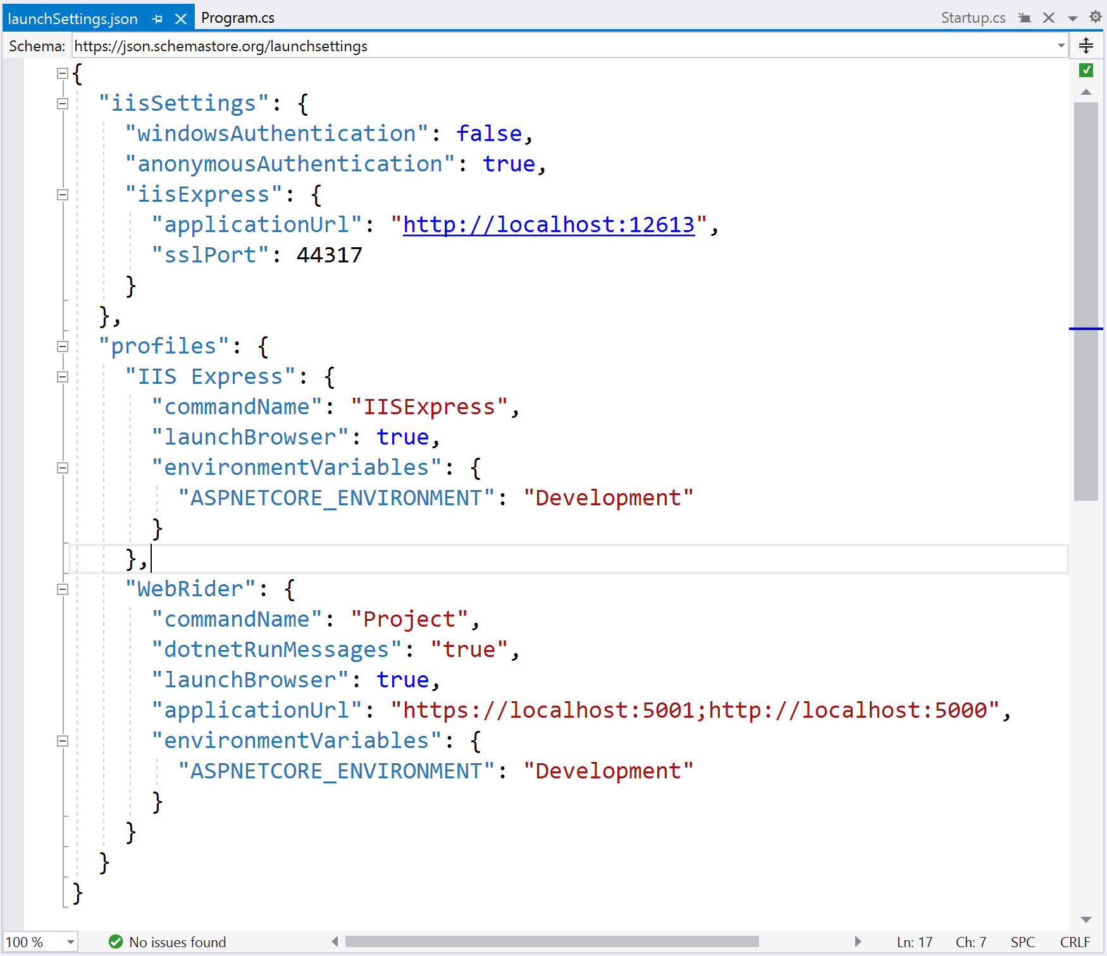Collapse the iisSettings code region
The image size is (1107, 956).
click(x=61, y=103)
